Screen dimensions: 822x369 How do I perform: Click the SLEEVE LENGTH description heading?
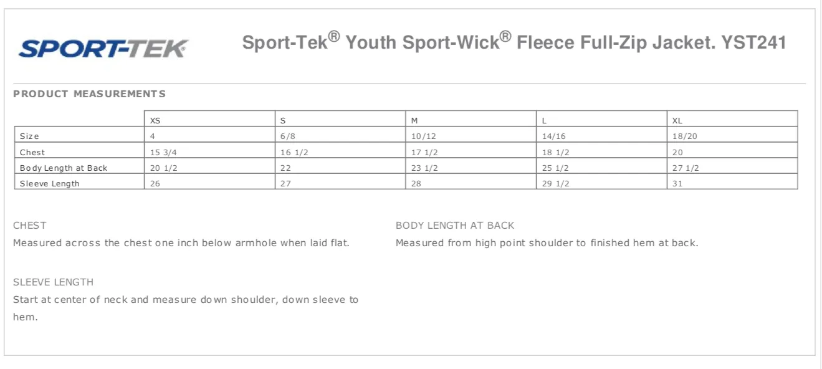(x=54, y=282)
